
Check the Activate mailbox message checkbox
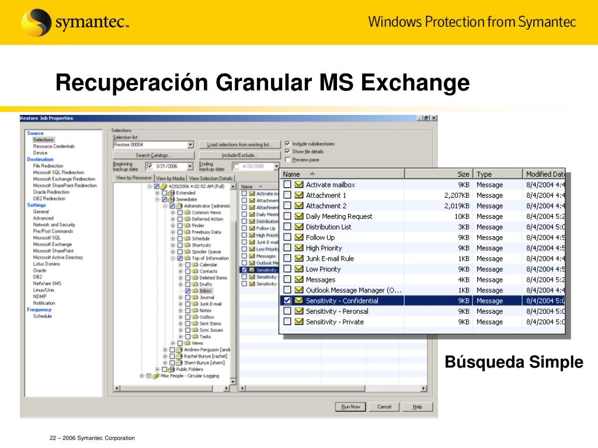pos(287,184)
